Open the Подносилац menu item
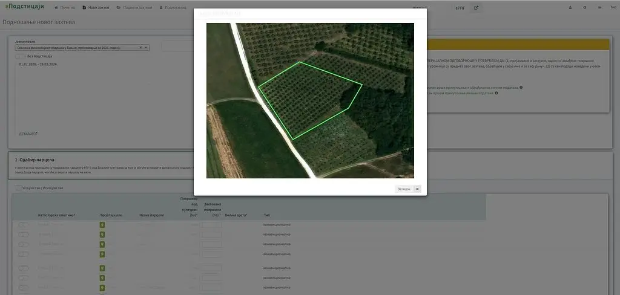Viewport: 620px width, 295px height. coord(174,8)
